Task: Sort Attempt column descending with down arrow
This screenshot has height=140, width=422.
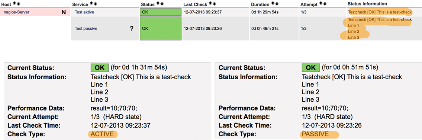Action: [324, 4]
